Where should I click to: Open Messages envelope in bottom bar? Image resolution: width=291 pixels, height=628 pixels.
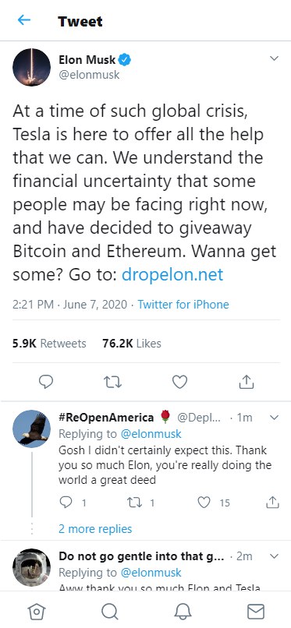255,612
